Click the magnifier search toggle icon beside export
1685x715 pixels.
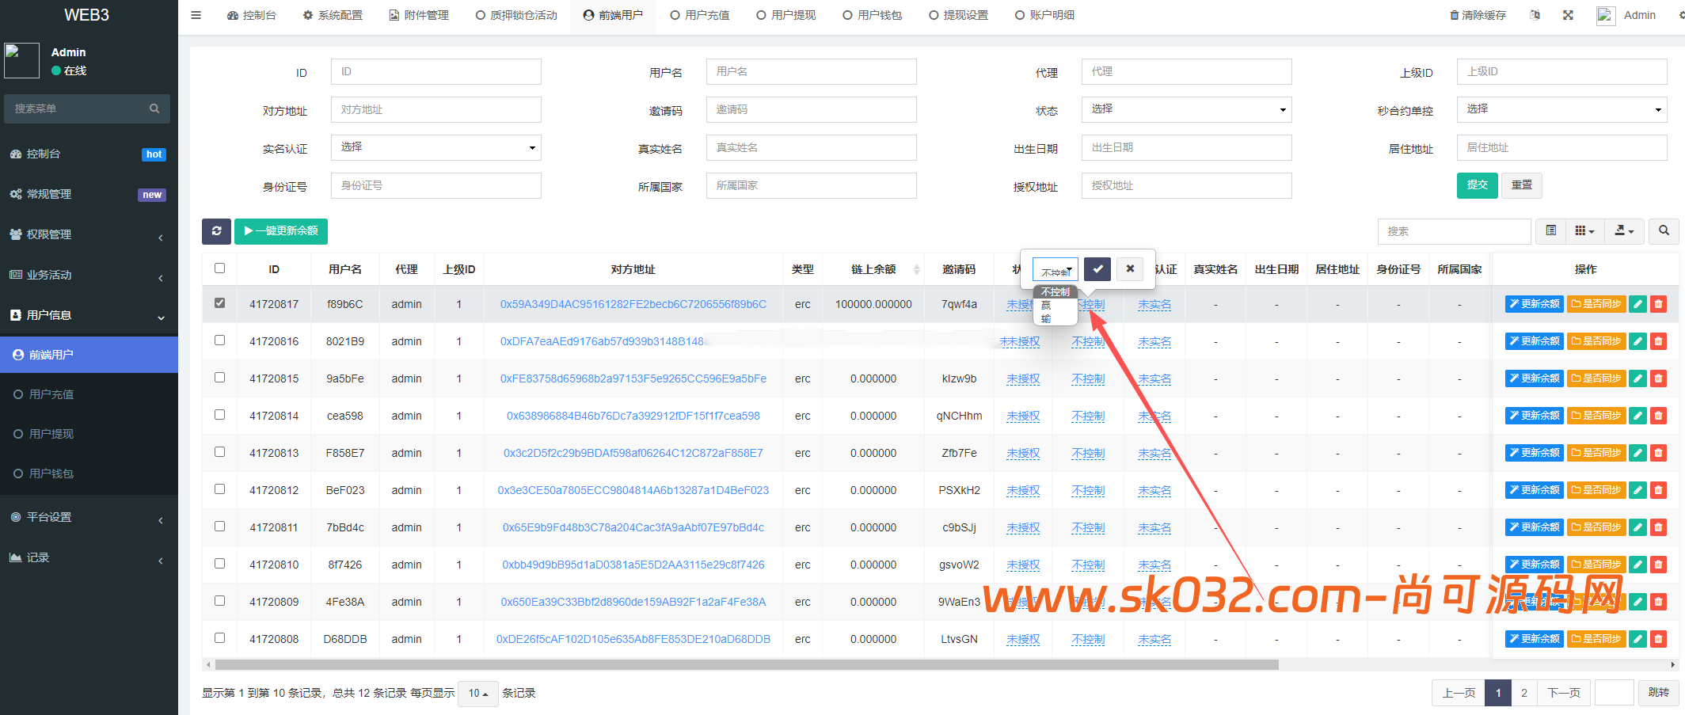[x=1664, y=231]
